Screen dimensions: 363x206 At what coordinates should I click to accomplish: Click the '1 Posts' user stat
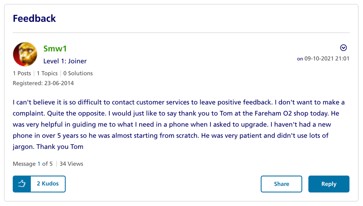pyautogui.click(x=22, y=73)
